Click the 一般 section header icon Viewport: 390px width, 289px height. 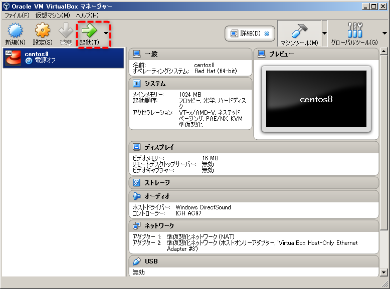136,54
